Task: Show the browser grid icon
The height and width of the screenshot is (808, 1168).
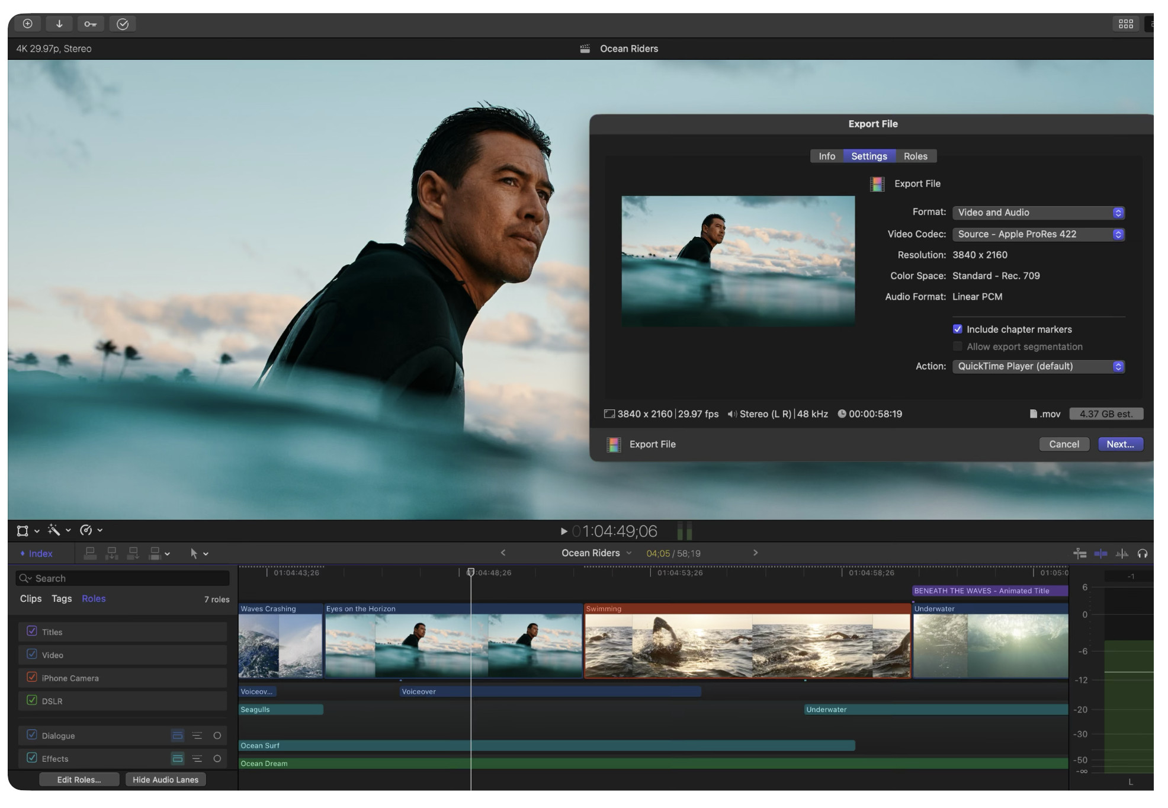Action: pos(1125,24)
